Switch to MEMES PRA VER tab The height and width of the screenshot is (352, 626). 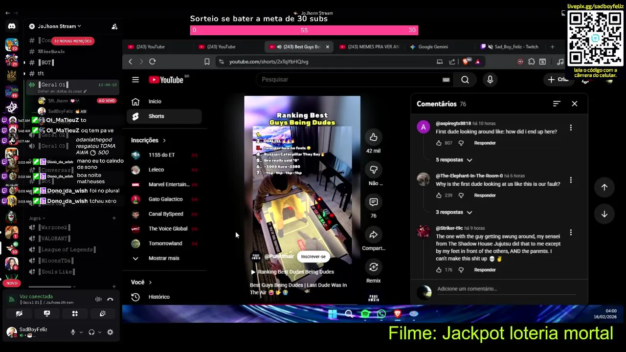370,47
